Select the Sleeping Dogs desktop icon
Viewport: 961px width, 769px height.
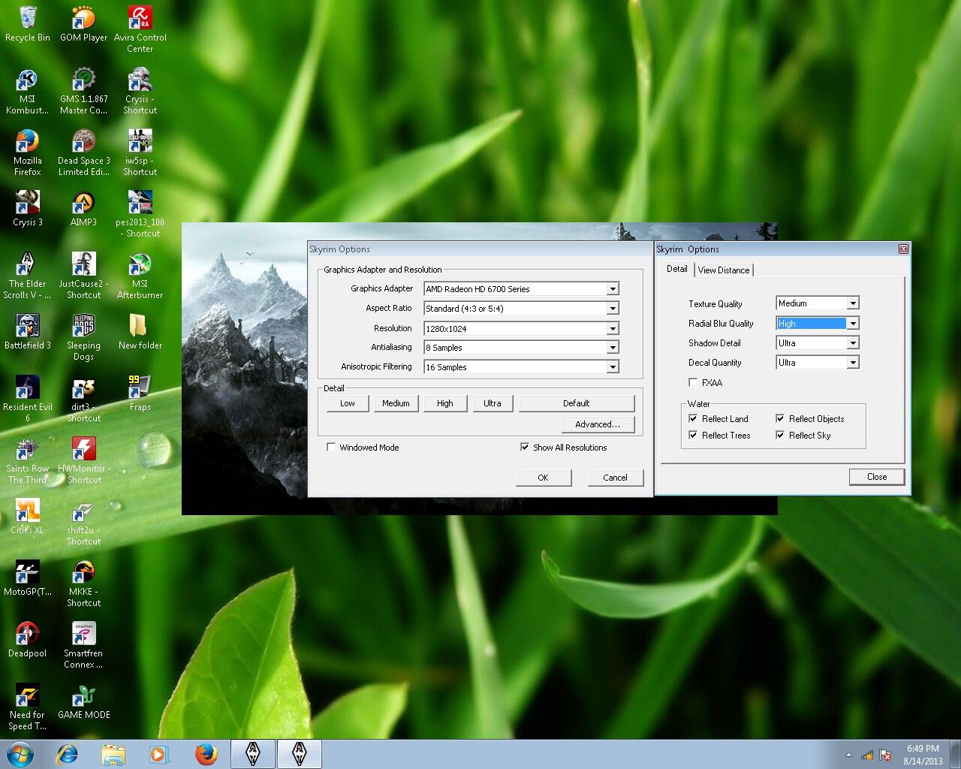click(x=83, y=337)
